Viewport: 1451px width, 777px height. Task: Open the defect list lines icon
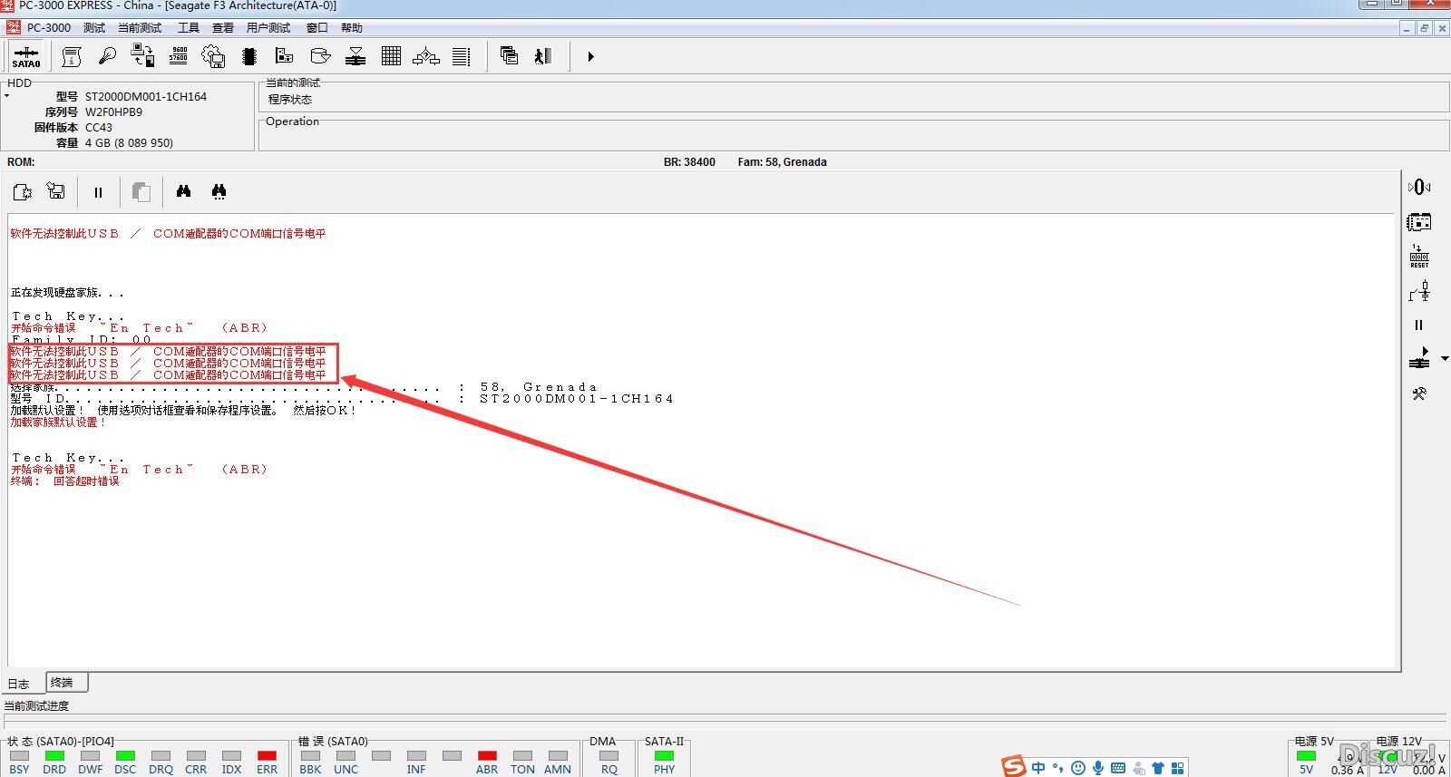pos(461,57)
